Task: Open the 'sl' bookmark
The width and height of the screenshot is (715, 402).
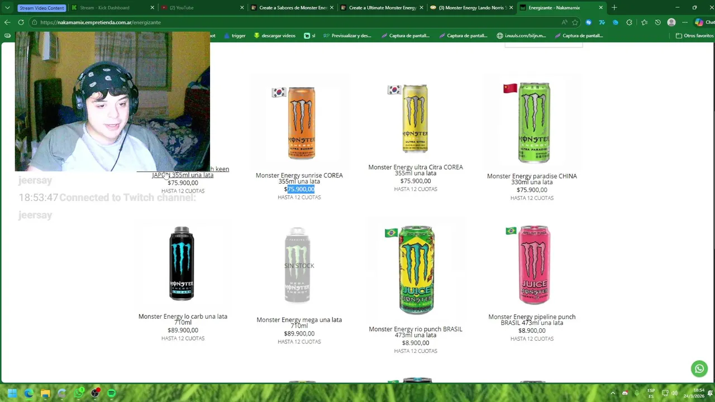Action: coord(309,36)
